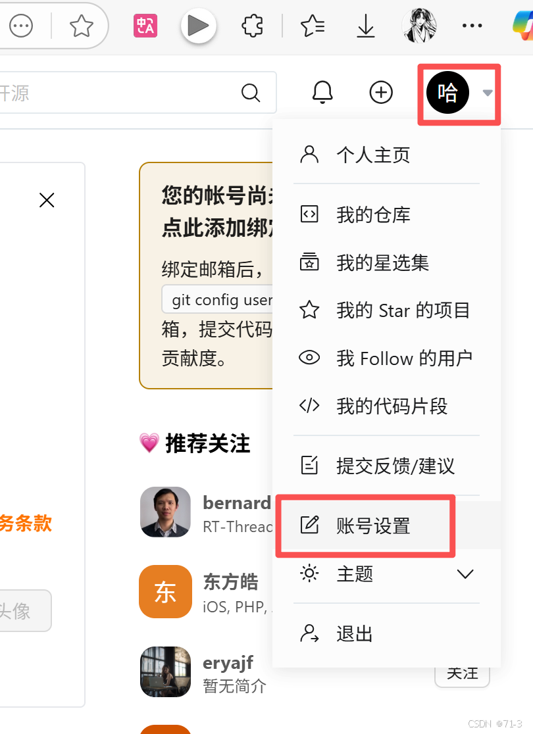533x734 pixels.
Task: Click the 点此添加绑 binding link text
Action: [x=217, y=228]
